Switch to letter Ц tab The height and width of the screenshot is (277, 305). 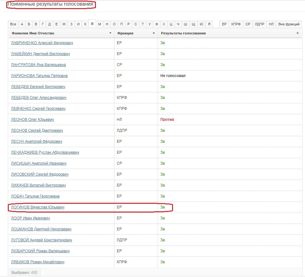tap(171, 24)
